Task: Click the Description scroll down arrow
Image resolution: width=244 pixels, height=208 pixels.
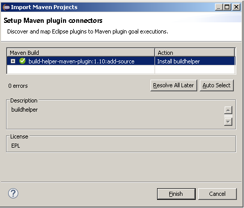Action: pos(228,122)
